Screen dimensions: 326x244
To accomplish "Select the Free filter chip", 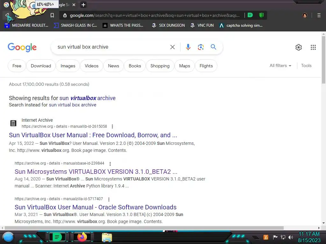I will coord(17,66).
